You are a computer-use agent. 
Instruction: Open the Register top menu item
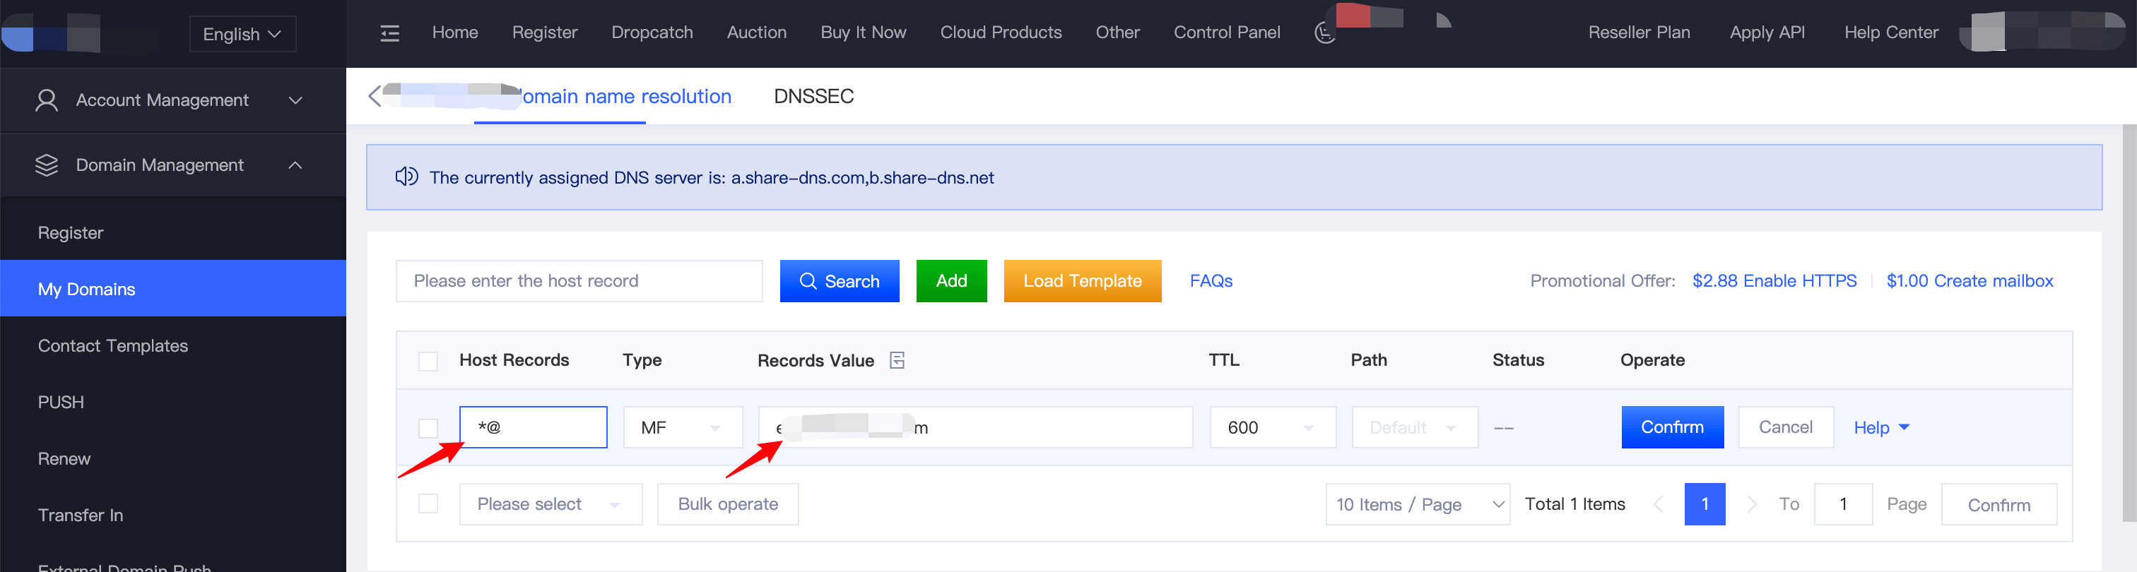pyautogui.click(x=544, y=33)
